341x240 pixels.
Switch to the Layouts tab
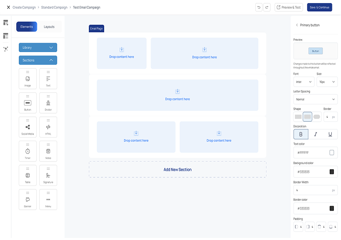[49, 26]
